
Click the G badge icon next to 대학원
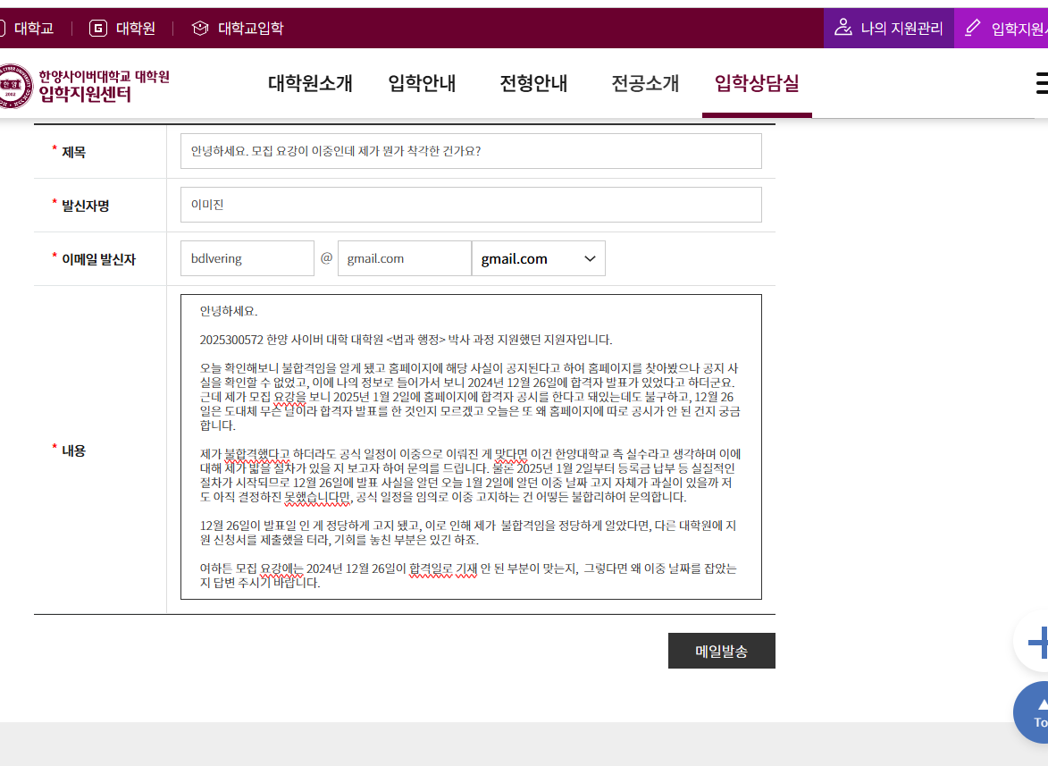(96, 28)
